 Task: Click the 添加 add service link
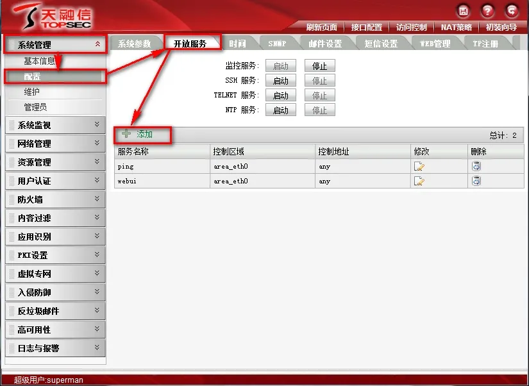click(145, 134)
